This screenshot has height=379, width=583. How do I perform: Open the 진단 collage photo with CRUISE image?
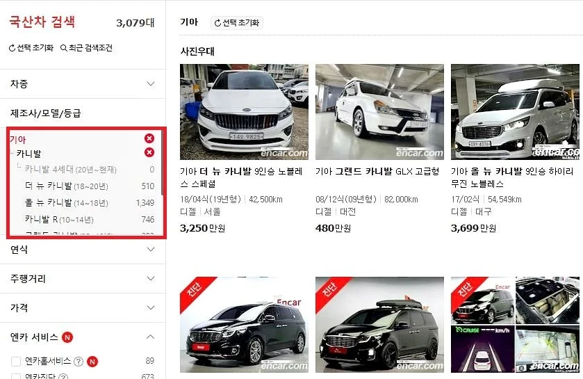point(515,324)
